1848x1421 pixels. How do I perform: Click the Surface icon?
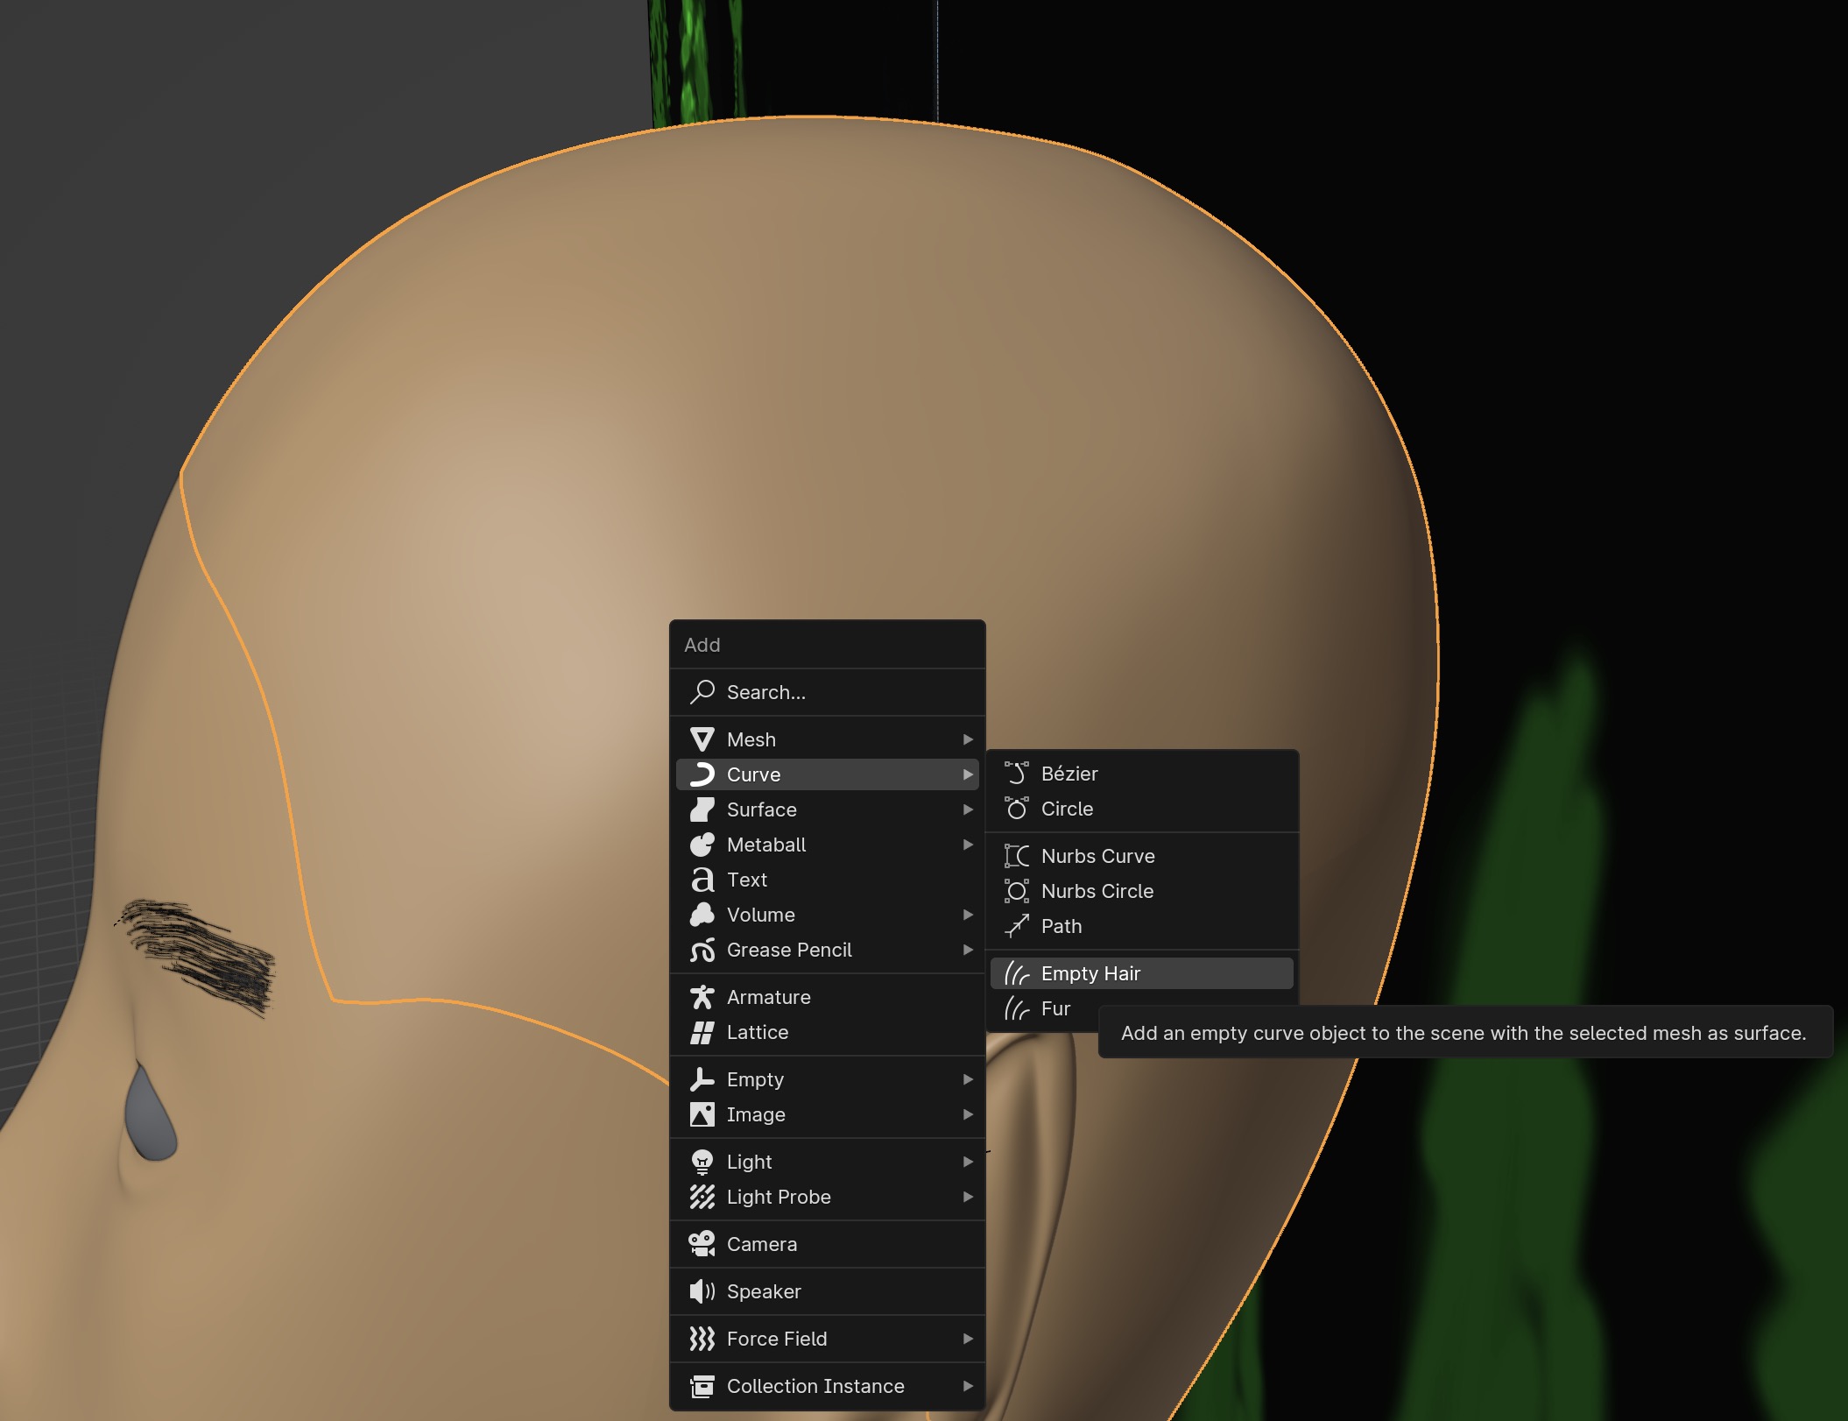click(702, 809)
